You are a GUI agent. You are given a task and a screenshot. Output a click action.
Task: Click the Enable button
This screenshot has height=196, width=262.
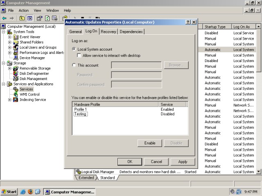(x=150, y=143)
